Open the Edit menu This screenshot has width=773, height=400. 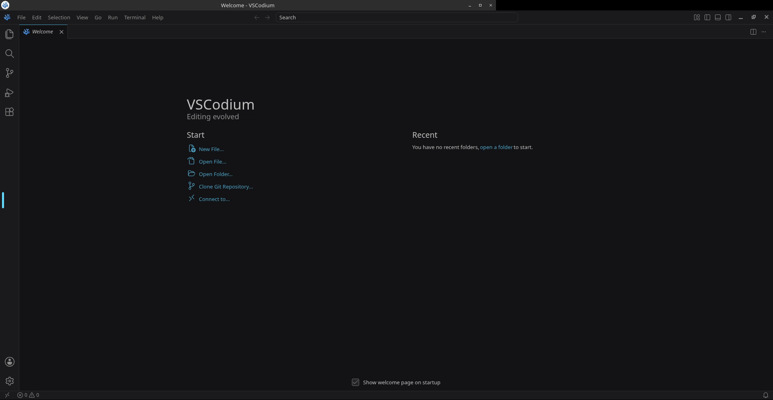[x=37, y=17]
